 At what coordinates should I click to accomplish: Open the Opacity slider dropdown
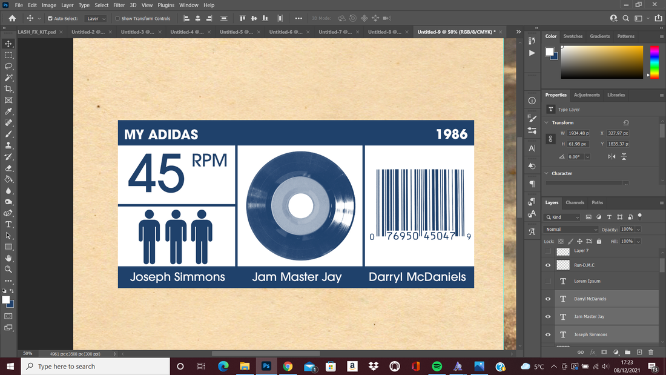click(638, 230)
